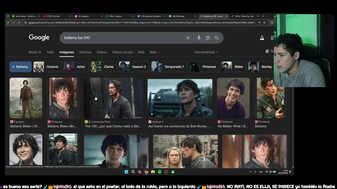Screen dimensions: 337x189
Task: Switch to Modo IA tab
Action: [x=35, y=52]
